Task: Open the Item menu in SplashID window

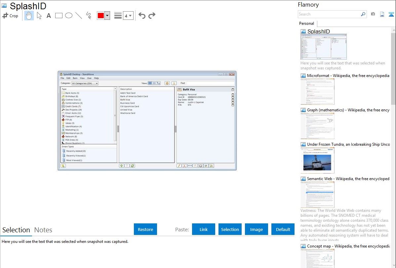Action: [x=75, y=78]
